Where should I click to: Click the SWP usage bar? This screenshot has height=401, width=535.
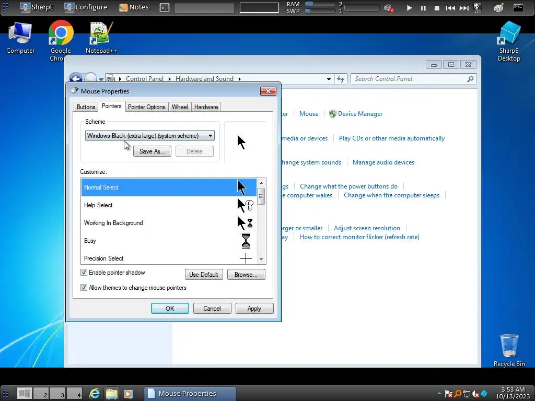pyautogui.click(x=320, y=11)
